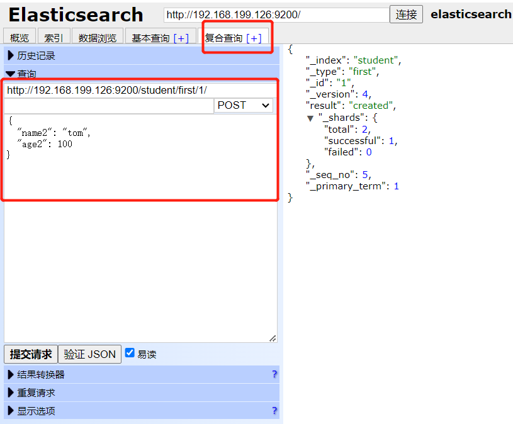Add a new 复合查询 tab with [+]
The width and height of the screenshot is (513, 424).
click(254, 38)
